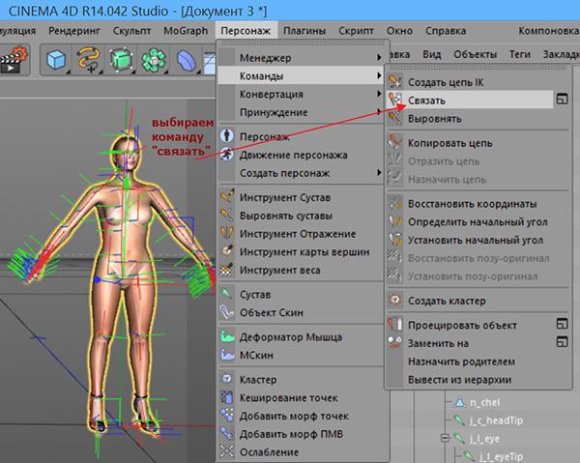580x463 pixels.
Task: Select the Инструмент Сустав joint tool icon
Action: [x=227, y=197]
